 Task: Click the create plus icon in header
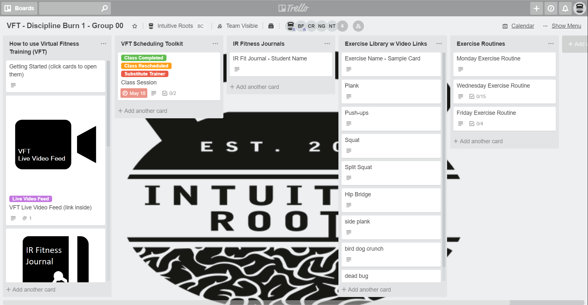[537, 8]
